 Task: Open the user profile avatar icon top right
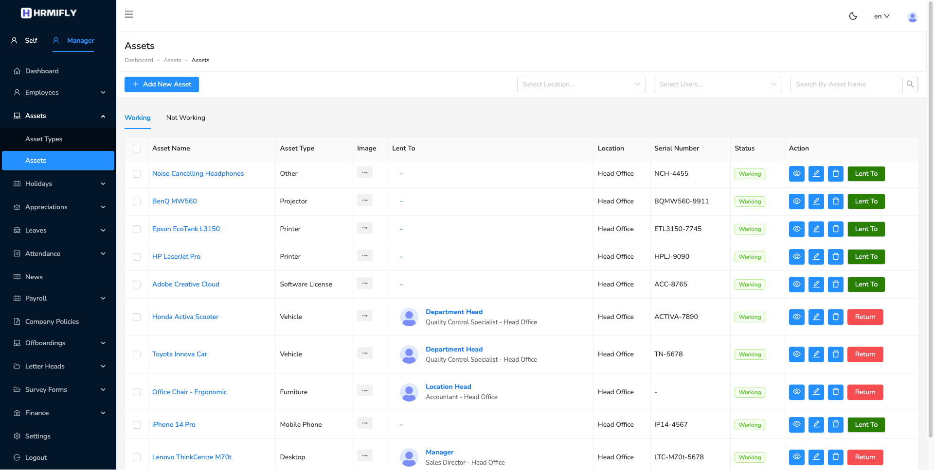[x=912, y=17]
